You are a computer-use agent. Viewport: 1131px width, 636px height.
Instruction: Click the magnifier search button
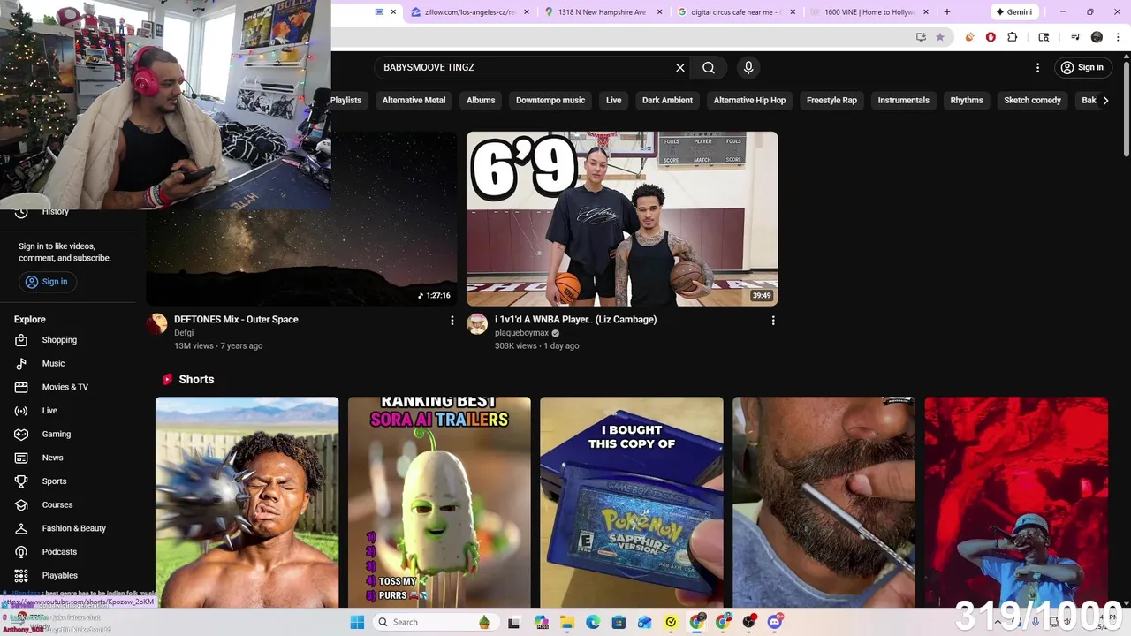pyautogui.click(x=709, y=67)
